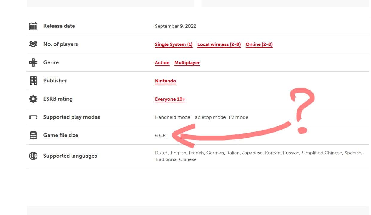Click the No. of players label
371x215 pixels.
(x=60, y=44)
